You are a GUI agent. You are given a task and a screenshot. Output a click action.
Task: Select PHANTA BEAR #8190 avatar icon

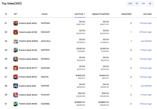(x=15, y=104)
